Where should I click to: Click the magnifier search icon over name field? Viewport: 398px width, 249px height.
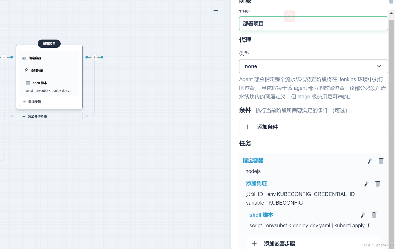tap(289, 16)
